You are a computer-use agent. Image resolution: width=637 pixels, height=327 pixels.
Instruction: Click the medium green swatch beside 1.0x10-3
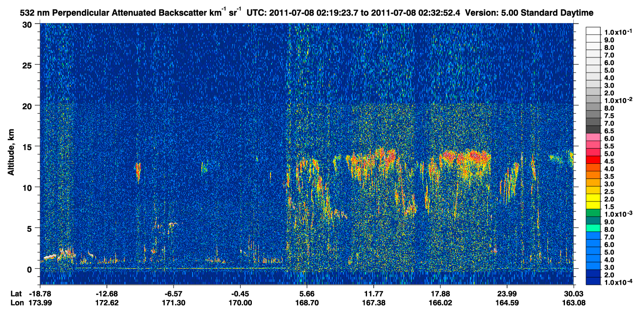coord(593,214)
